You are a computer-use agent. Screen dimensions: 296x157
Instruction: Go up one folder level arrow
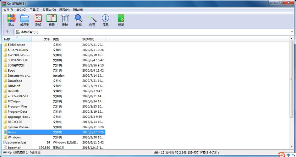[x=7, y=32]
